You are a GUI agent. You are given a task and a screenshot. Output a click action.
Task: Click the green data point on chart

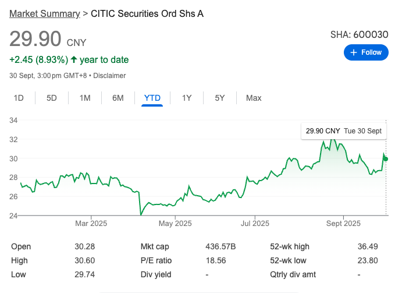pos(386,159)
